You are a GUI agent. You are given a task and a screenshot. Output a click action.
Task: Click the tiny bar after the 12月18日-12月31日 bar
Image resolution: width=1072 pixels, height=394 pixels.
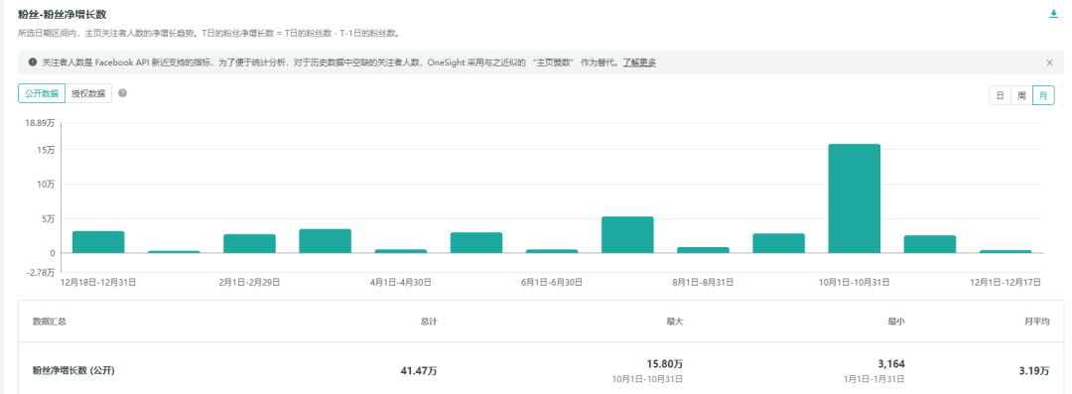pos(175,252)
